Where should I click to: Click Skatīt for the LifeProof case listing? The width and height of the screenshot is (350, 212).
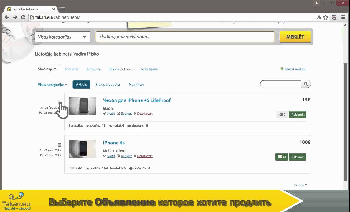111,113
